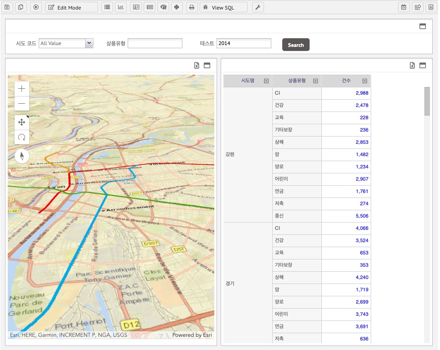Open the 상품유형 column filter dropdown
Image resolution: width=440 pixels, height=350 pixels.
click(316, 81)
